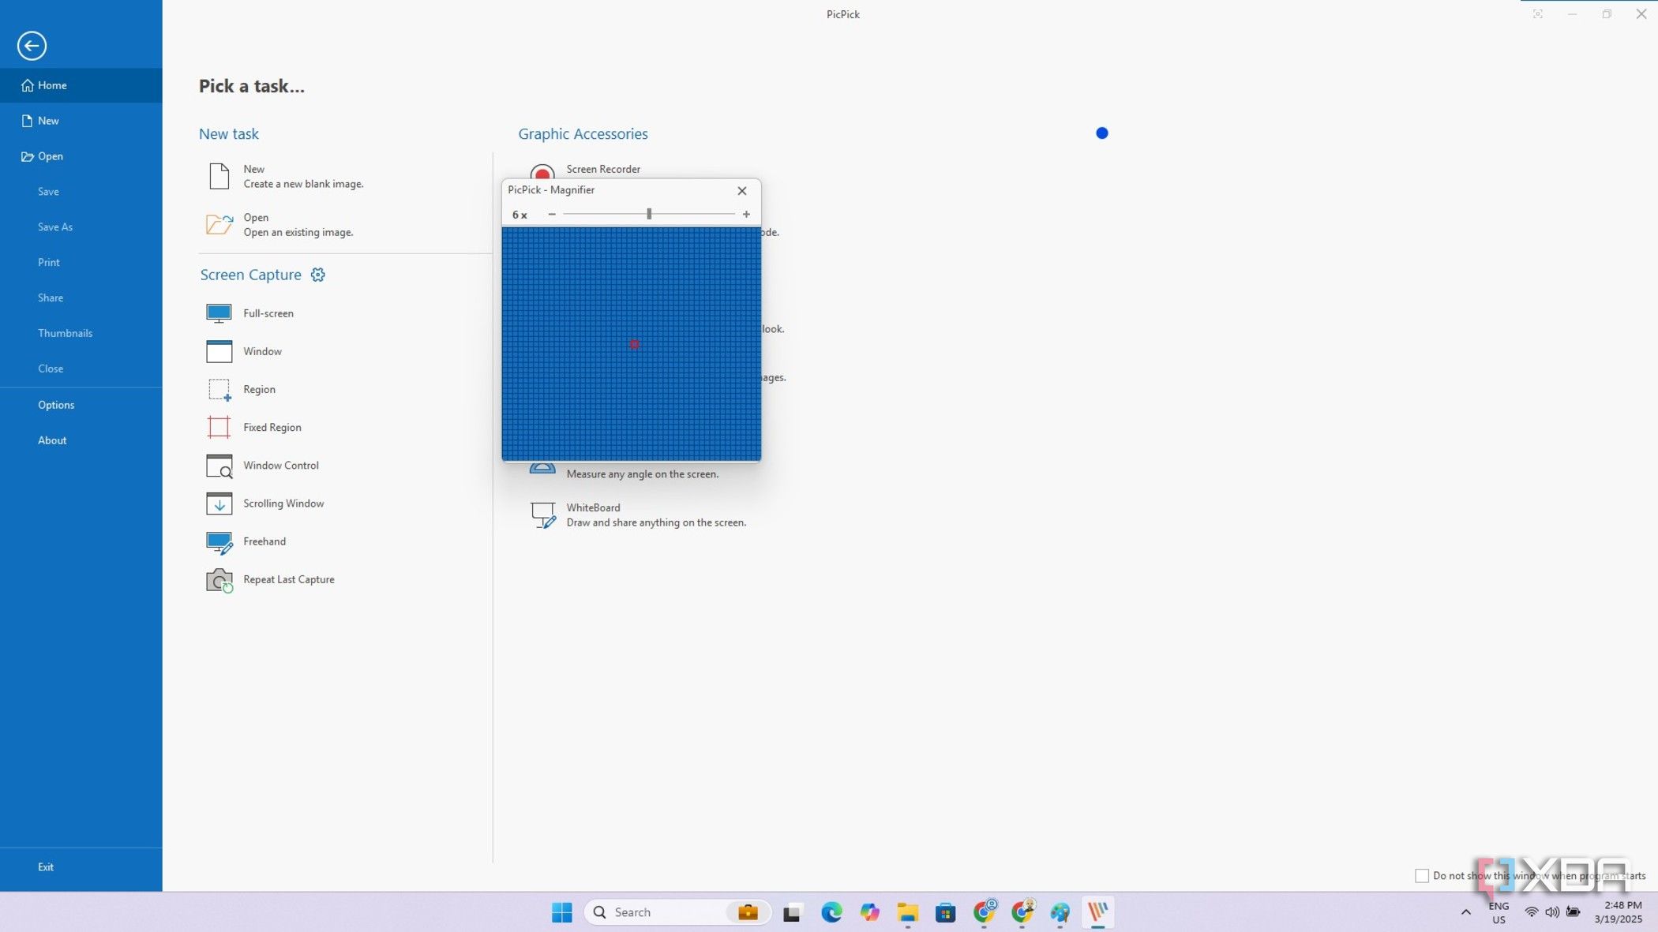1658x932 pixels.
Task: Select the Region capture icon
Action: (x=219, y=388)
